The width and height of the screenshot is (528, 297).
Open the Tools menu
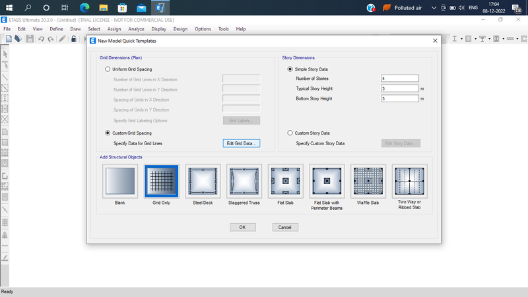tap(223, 29)
